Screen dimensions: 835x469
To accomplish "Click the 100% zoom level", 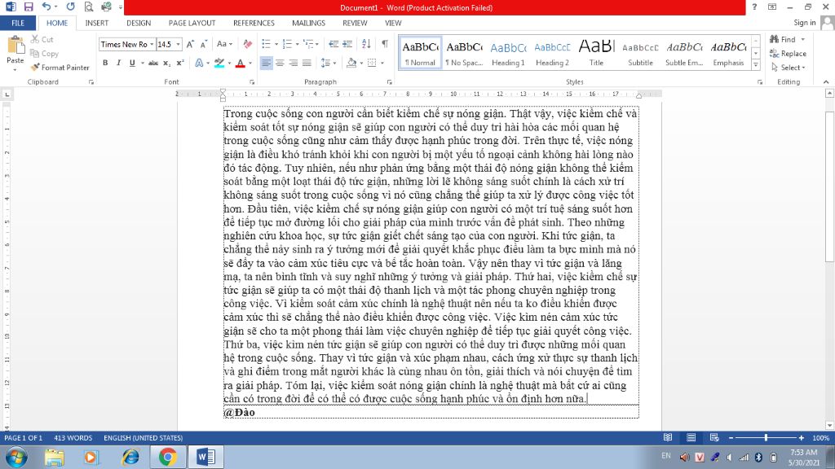I will pyautogui.click(x=820, y=437).
